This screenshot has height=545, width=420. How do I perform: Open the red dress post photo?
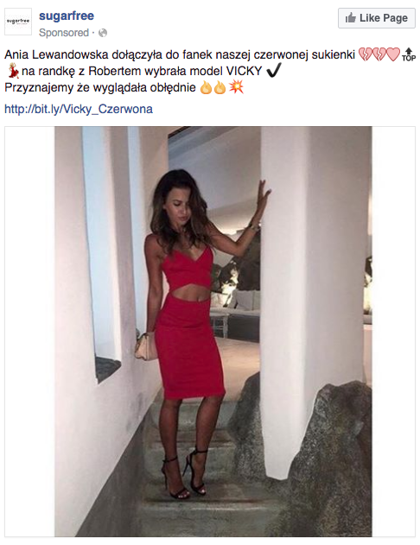(213, 332)
